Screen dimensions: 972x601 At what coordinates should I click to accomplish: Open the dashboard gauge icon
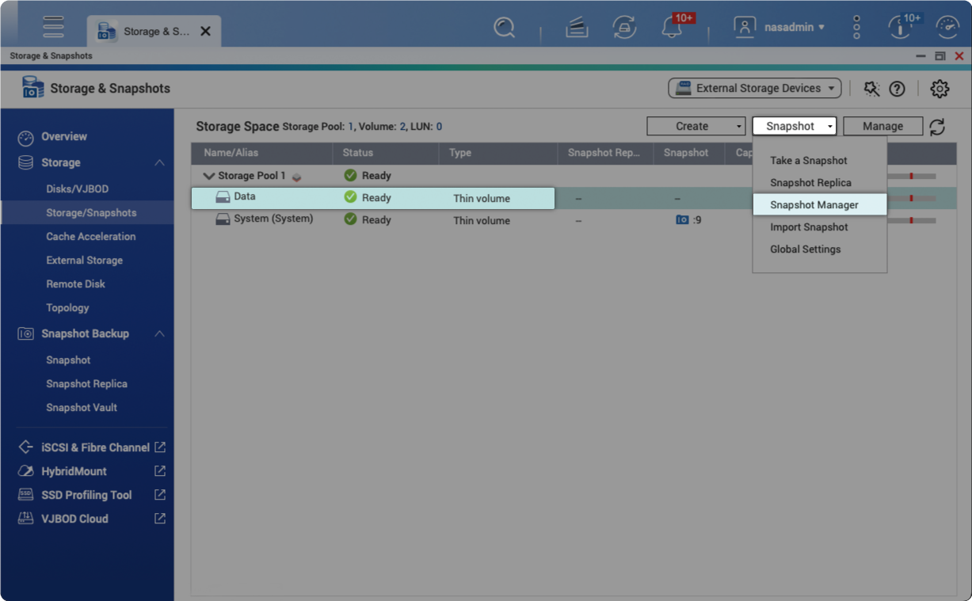click(x=947, y=28)
